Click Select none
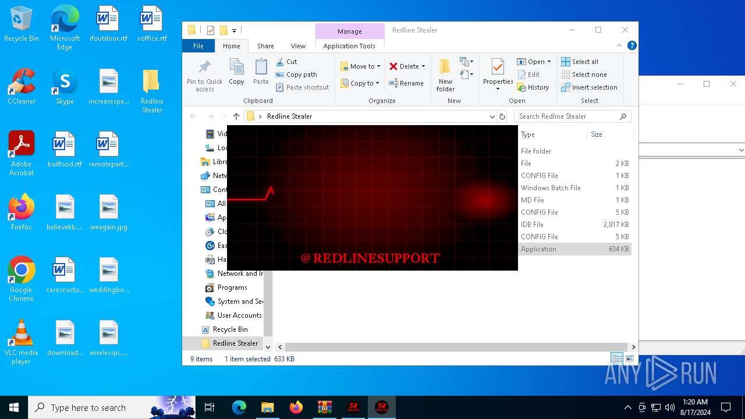 point(584,74)
